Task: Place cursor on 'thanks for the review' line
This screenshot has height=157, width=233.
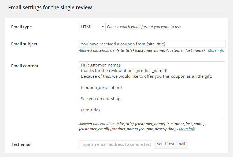Action: coord(124,71)
